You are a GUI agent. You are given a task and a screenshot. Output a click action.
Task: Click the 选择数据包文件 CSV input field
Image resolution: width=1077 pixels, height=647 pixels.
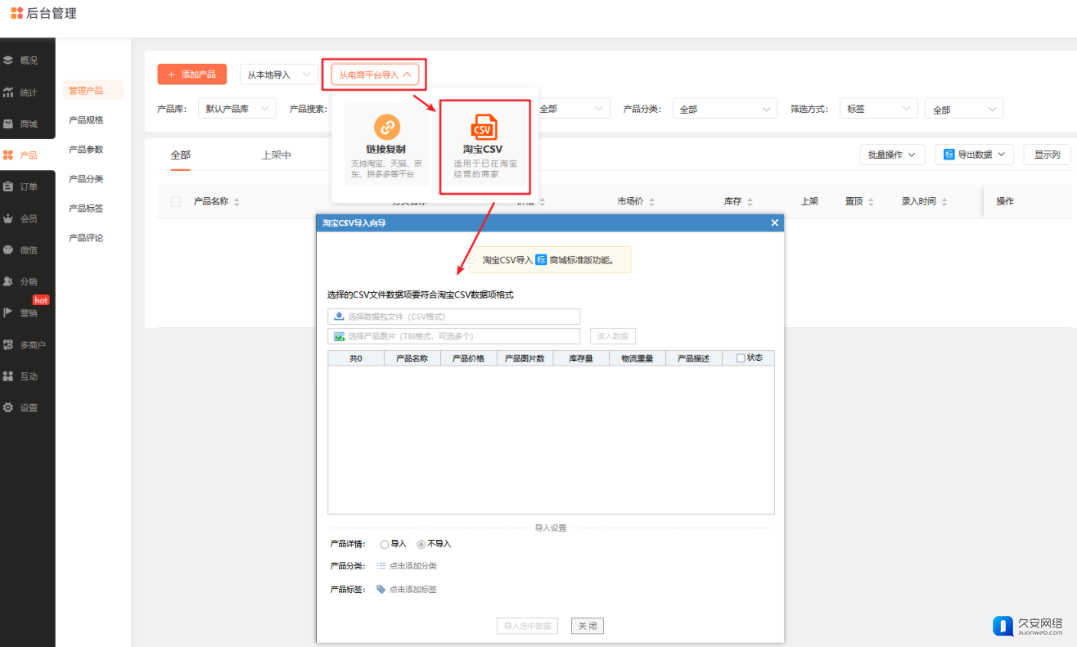point(454,317)
